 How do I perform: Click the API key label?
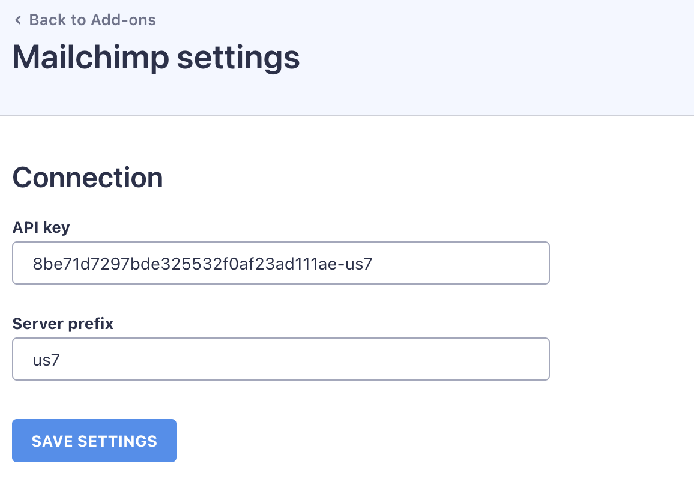(x=41, y=227)
